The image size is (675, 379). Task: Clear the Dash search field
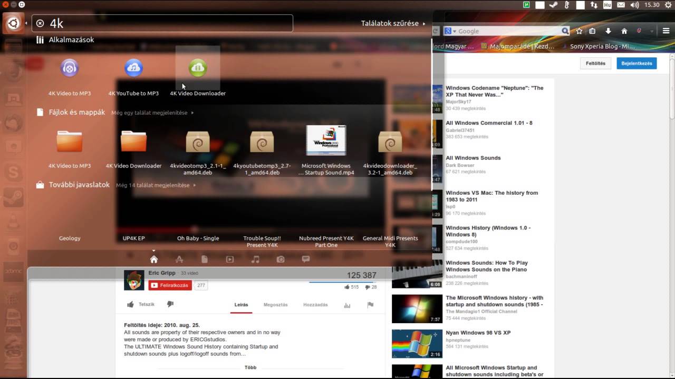click(x=40, y=23)
